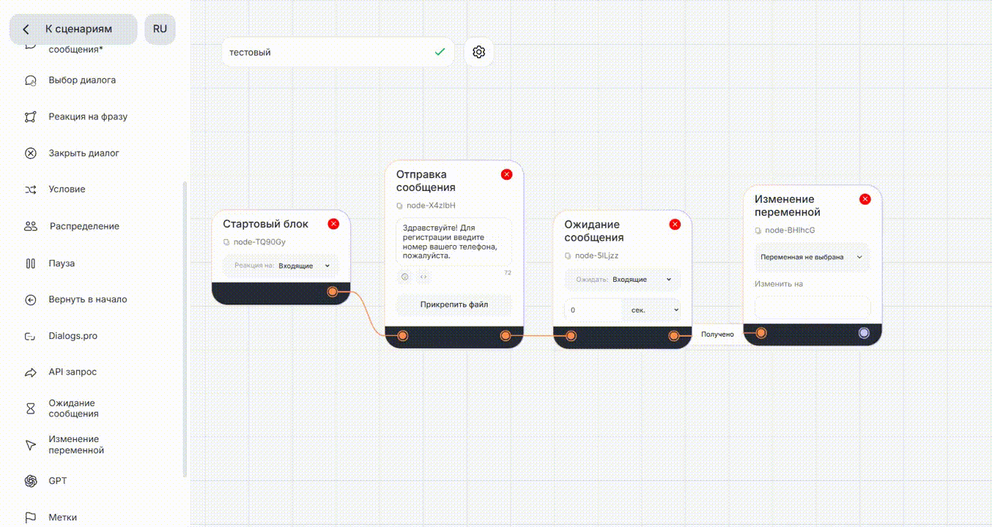Click the green checkmark next to scenario name

coord(440,52)
